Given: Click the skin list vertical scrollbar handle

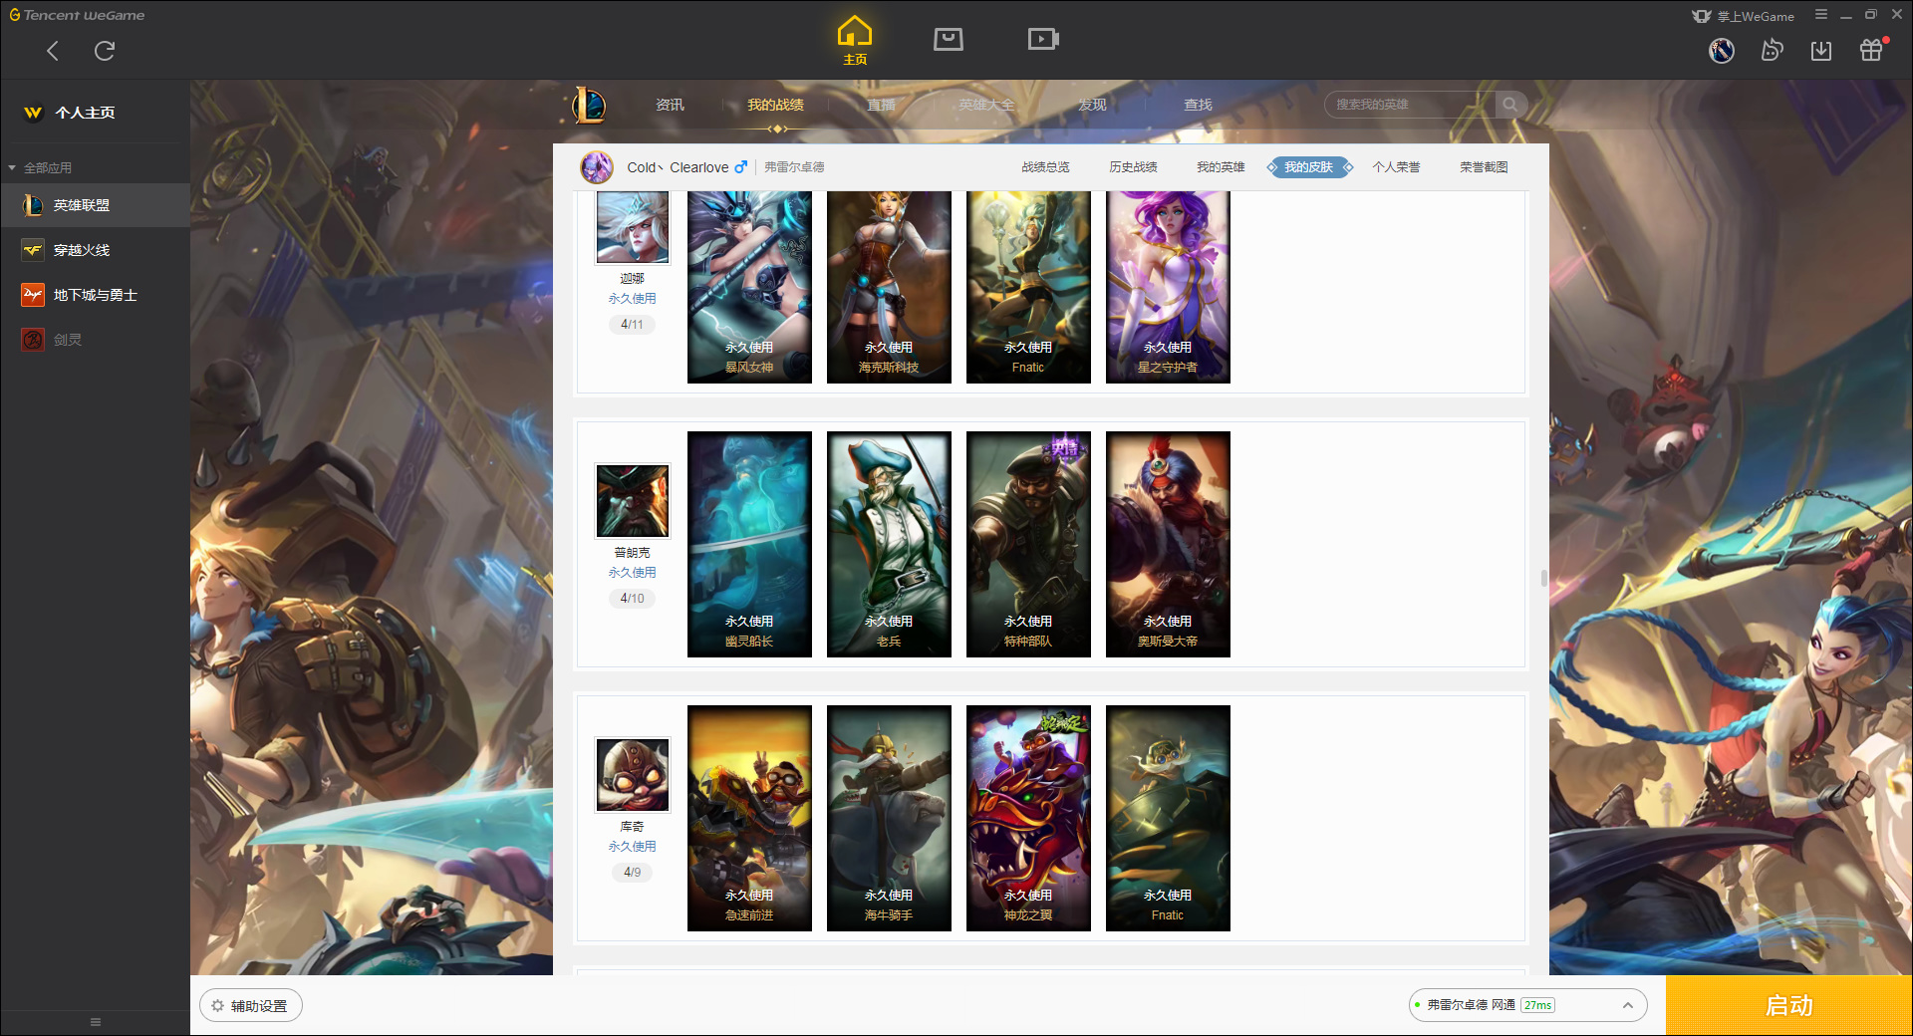Looking at the screenshot, I should click(1543, 578).
